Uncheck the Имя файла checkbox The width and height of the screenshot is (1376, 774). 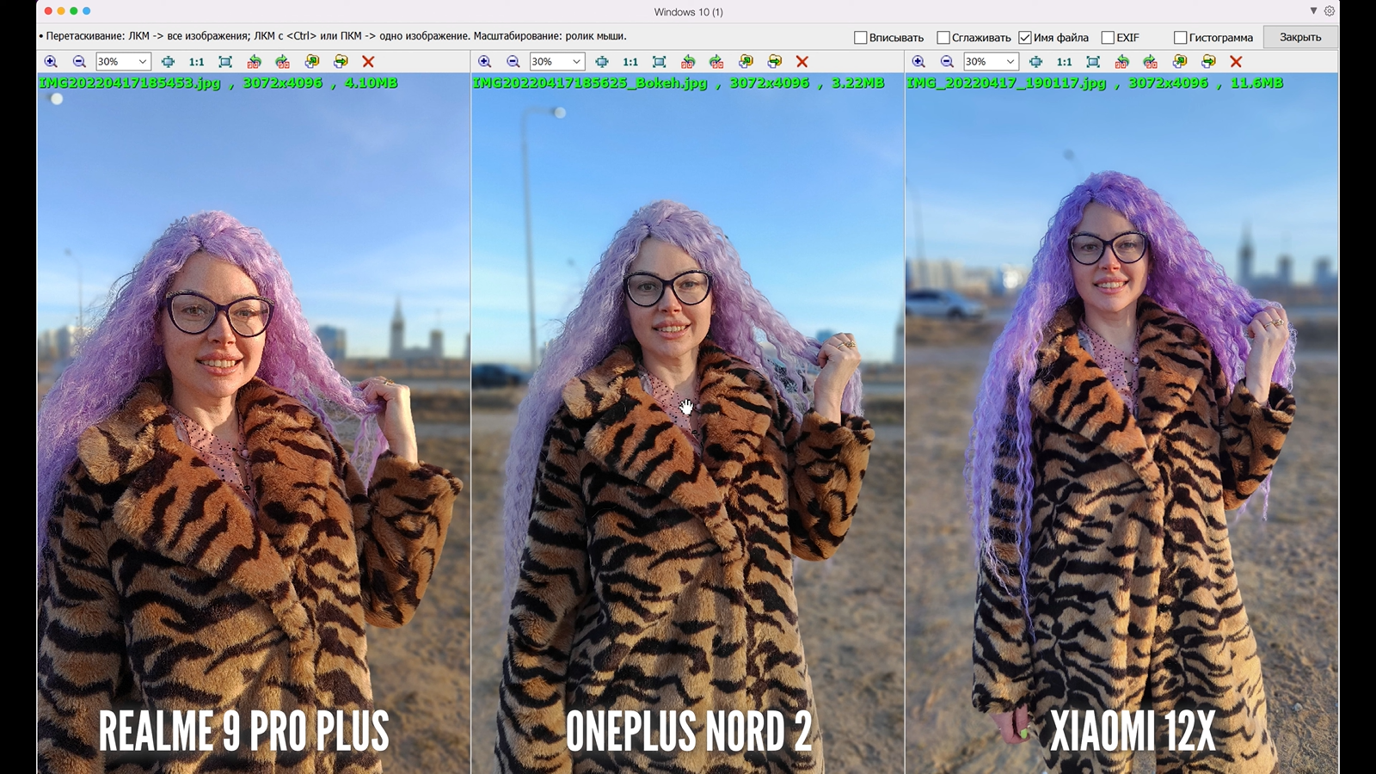1024,38
